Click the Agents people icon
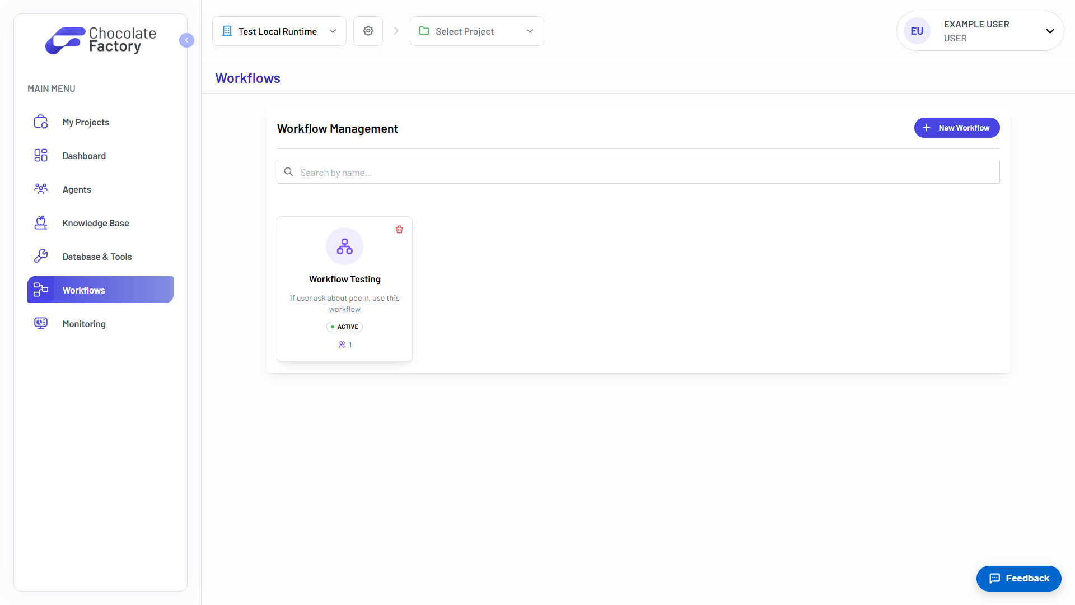The width and height of the screenshot is (1075, 605). (x=41, y=189)
